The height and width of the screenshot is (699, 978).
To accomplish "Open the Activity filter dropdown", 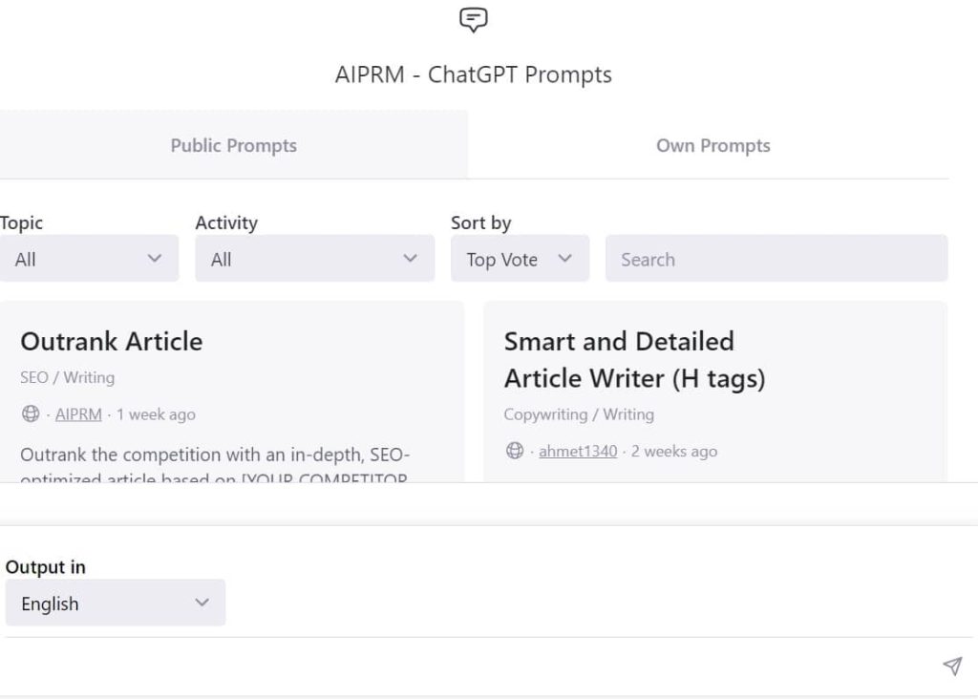I will point(314,259).
